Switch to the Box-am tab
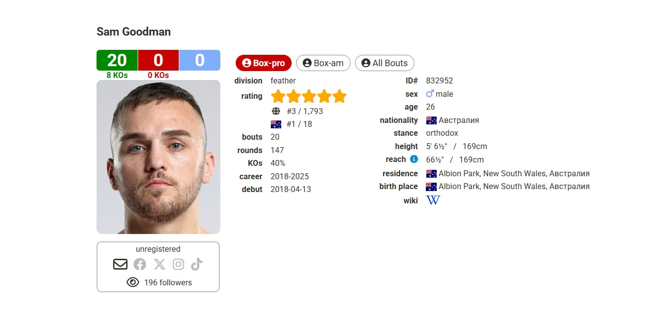The height and width of the screenshot is (313, 659). 323,63
